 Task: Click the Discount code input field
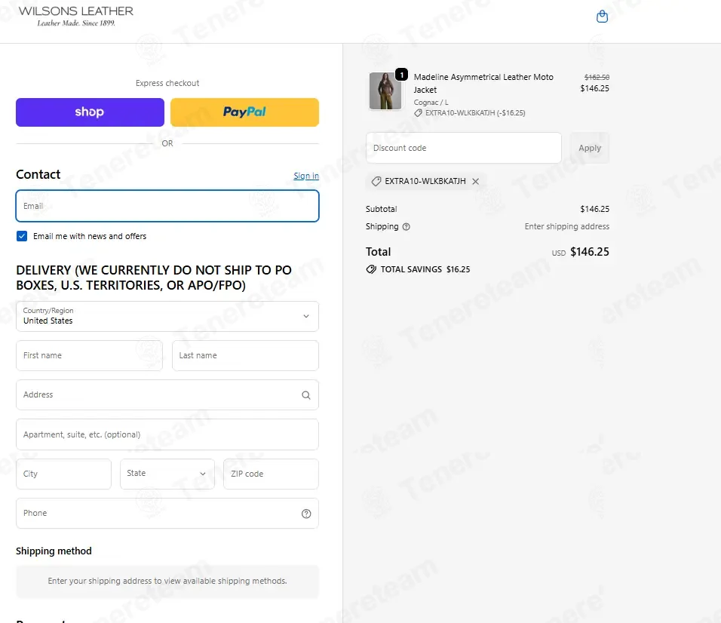(x=464, y=148)
